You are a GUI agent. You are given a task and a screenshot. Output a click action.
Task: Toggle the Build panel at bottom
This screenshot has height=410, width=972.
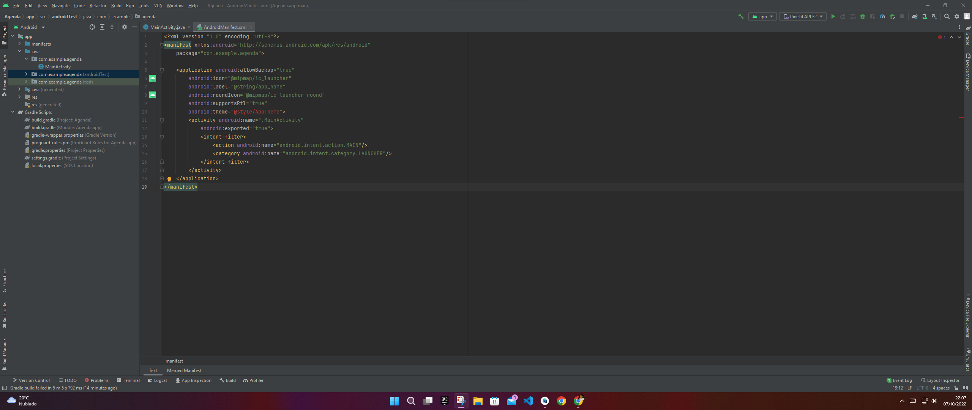point(230,380)
